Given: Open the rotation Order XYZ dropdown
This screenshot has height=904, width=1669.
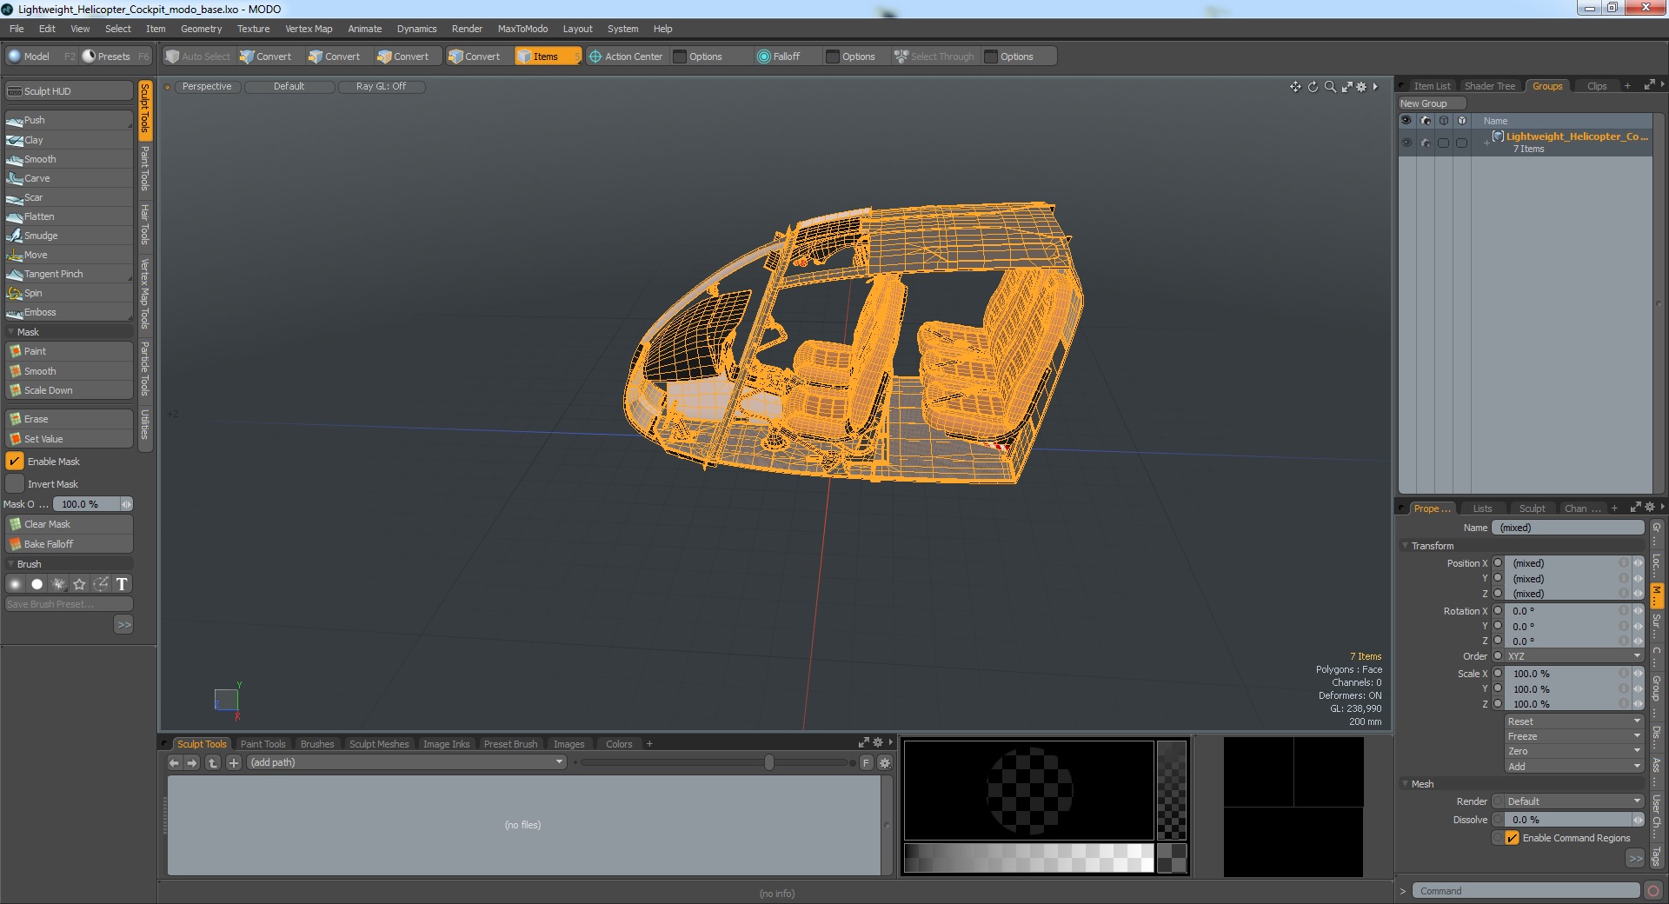Looking at the screenshot, I should pyautogui.click(x=1573, y=656).
